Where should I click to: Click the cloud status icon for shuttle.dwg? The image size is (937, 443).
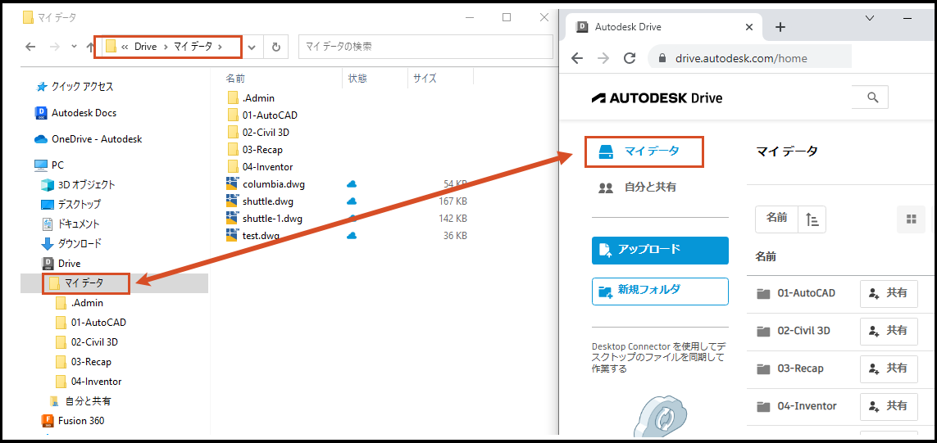point(352,201)
